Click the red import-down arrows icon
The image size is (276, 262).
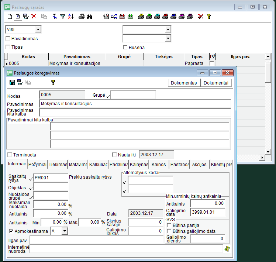click(122, 17)
